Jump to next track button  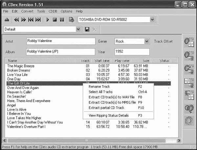pyautogui.click(x=38, y=20)
